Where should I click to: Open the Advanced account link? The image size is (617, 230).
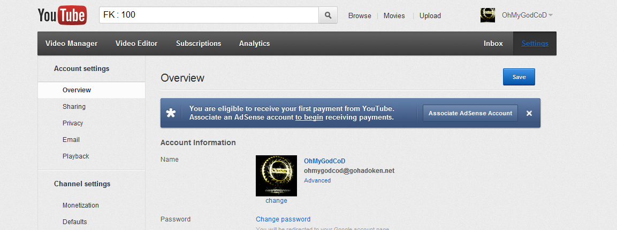(317, 180)
